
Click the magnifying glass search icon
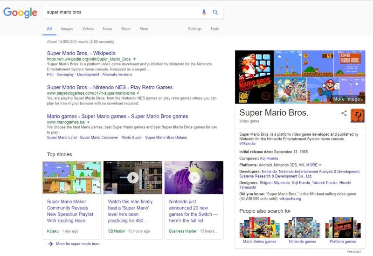pos(215,12)
